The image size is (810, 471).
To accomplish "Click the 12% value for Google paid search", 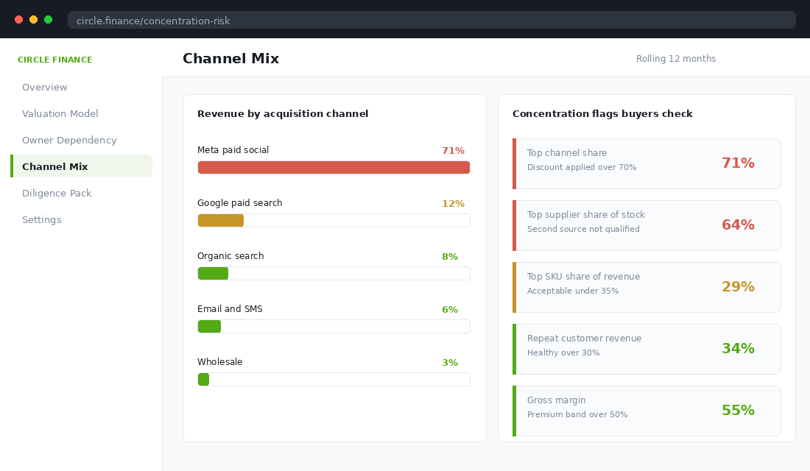I will point(453,203).
